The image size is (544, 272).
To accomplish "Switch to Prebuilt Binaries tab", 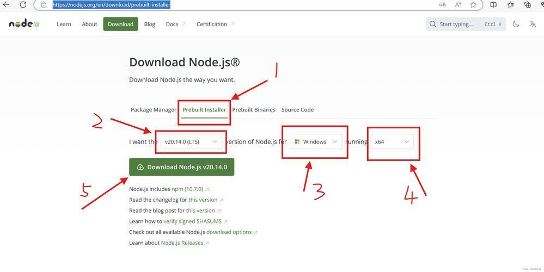I will 254,109.
